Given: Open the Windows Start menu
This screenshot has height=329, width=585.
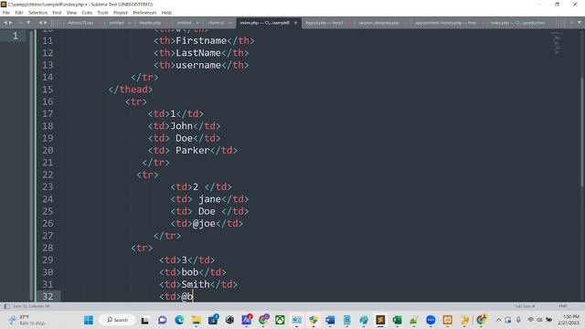Looking at the screenshot, I should coord(89,320).
